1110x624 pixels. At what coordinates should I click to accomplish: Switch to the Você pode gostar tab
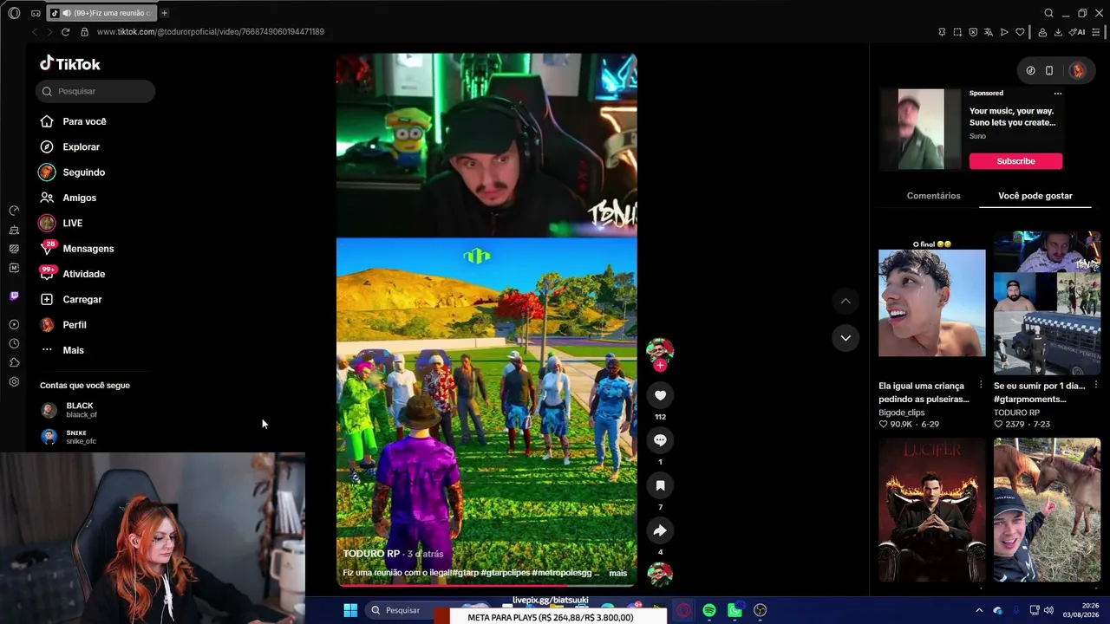[x=1035, y=196]
